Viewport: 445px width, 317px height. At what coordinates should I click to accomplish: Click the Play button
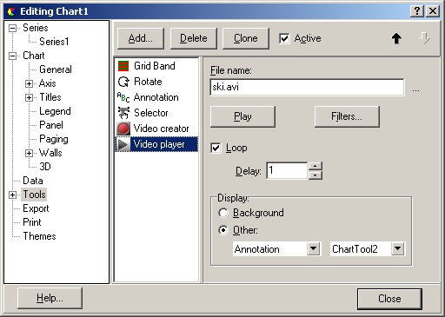pyautogui.click(x=242, y=116)
